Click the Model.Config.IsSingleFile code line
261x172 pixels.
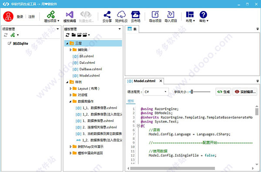(x=182, y=155)
